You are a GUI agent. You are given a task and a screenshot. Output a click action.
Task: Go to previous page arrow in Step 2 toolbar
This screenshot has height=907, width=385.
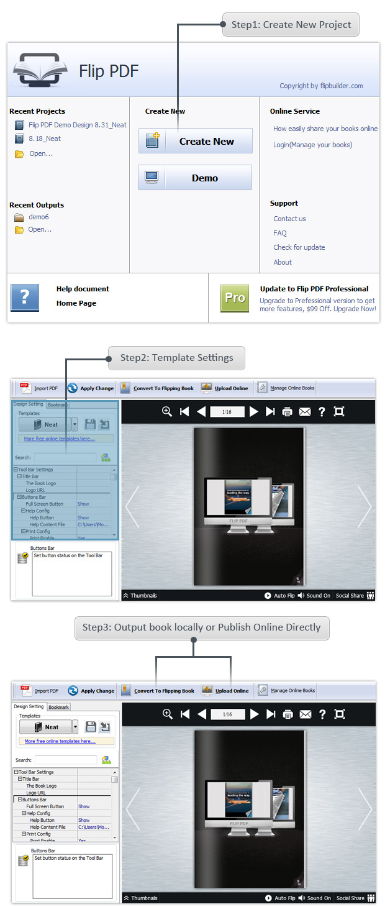click(x=201, y=411)
